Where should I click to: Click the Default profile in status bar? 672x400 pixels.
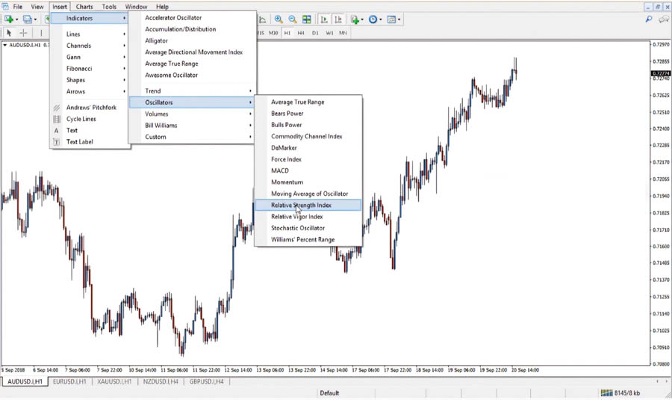329,393
